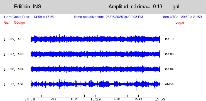Screen dimensions: 206x101
Task: Click the '14:59 a 15:59' local time range
Action: click(44, 17)
